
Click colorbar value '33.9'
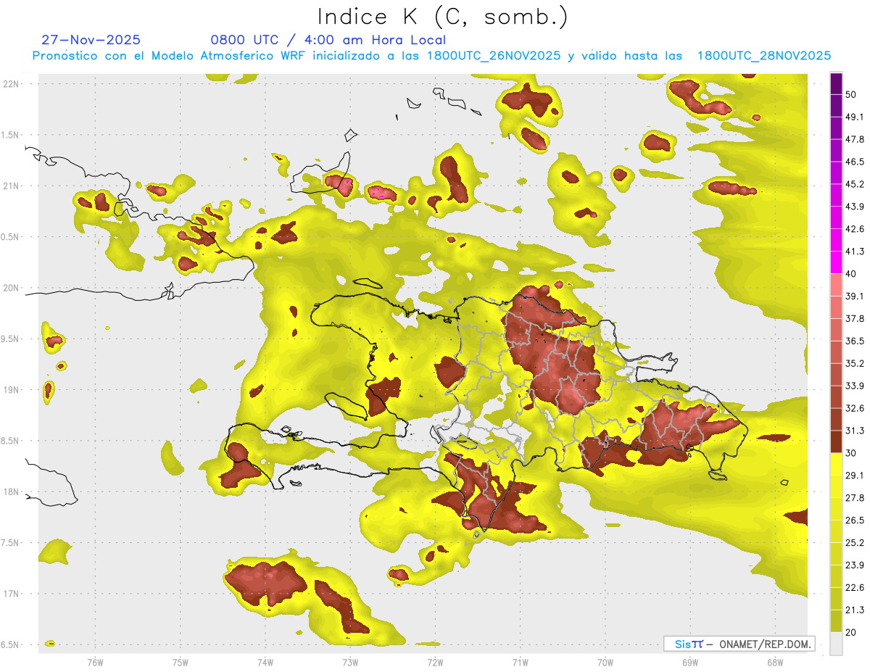[x=855, y=386]
